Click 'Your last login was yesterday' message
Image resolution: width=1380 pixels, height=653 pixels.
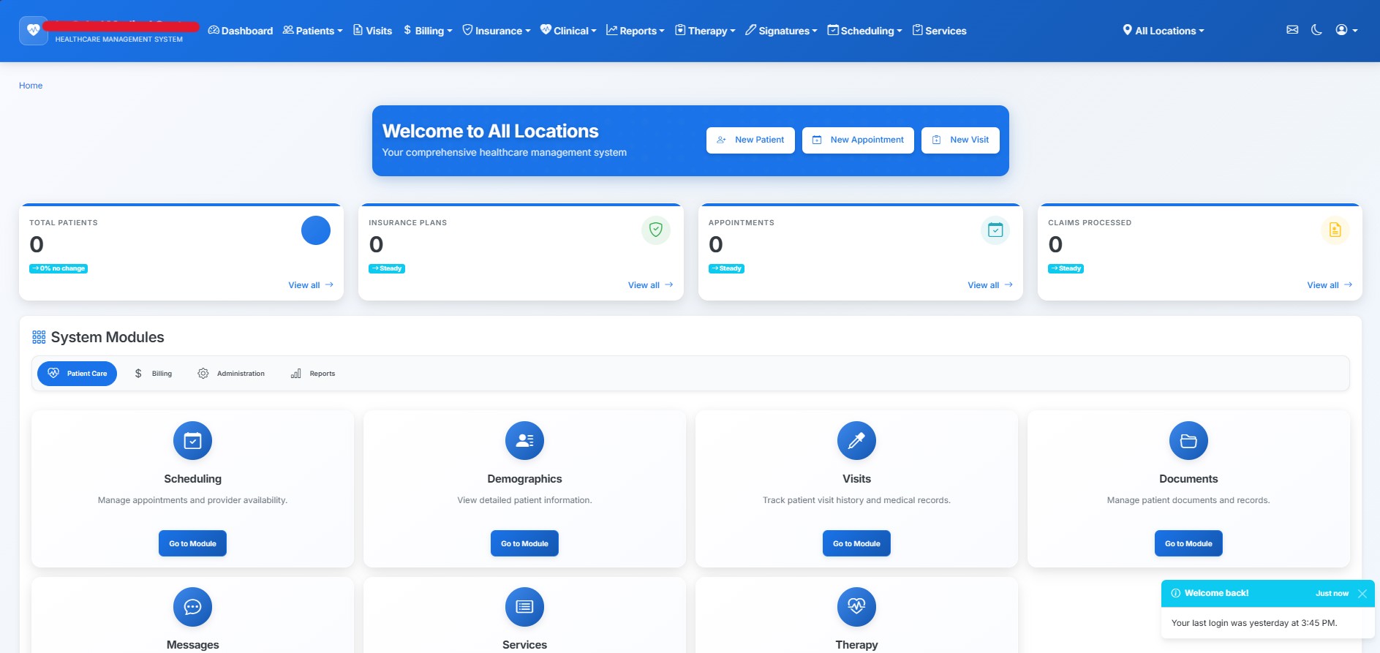click(x=1254, y=623)
